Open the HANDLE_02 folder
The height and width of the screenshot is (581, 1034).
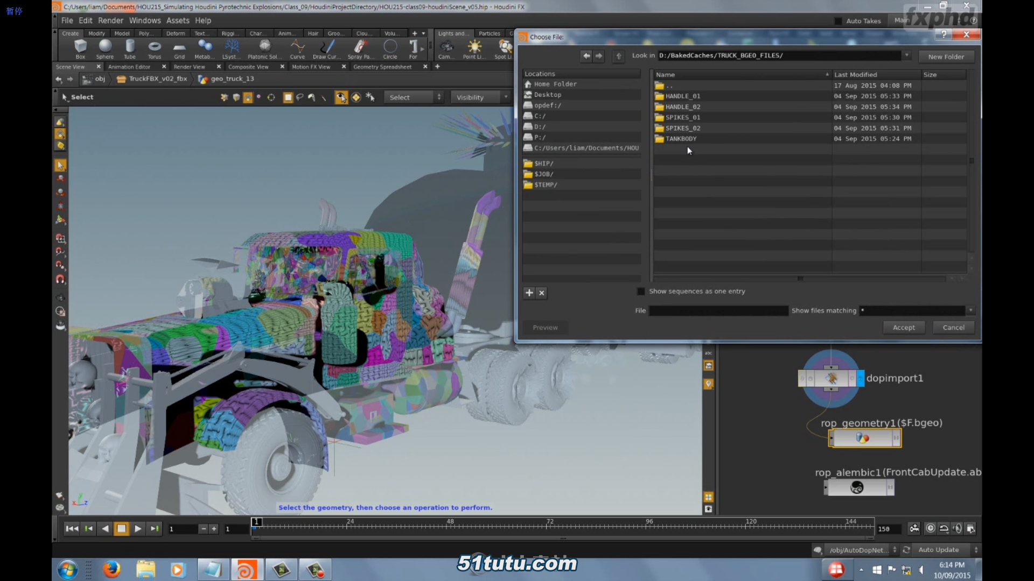click(x=682, y=107)
